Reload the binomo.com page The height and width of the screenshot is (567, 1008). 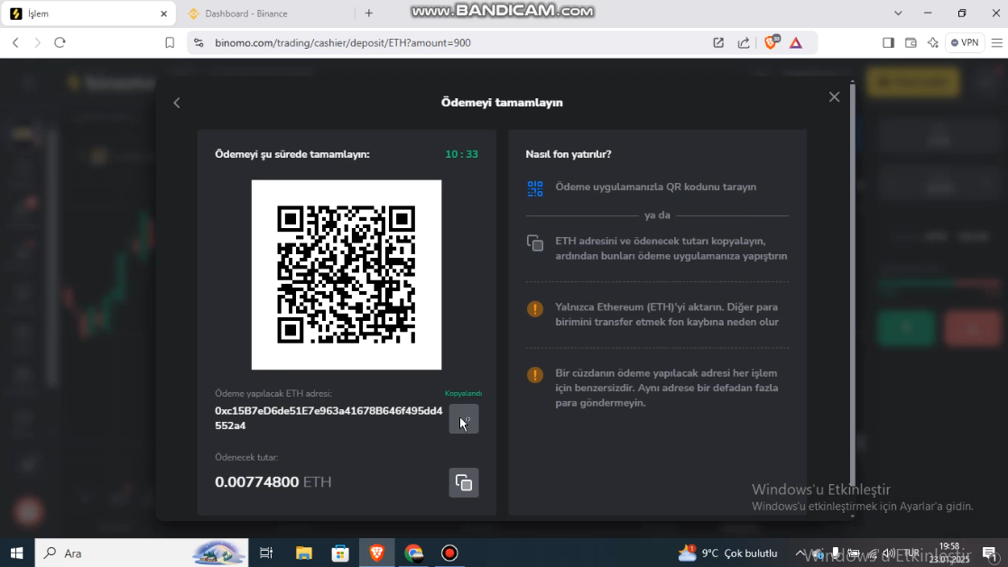click(x=60, y=42)
